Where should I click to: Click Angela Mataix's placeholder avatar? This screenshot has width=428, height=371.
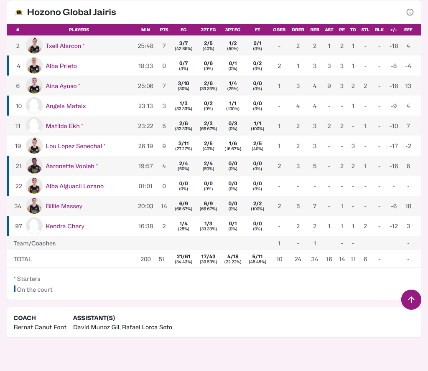[34, 106]
